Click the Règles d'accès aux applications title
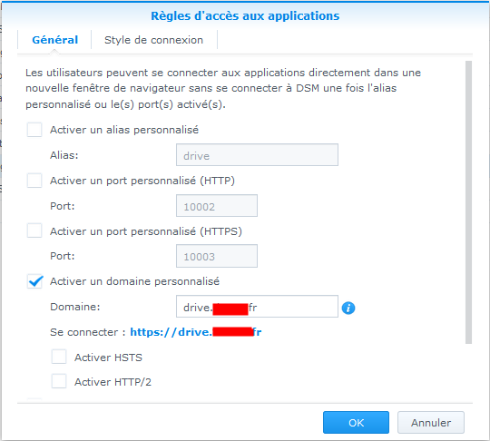490x441 pixels. tap(245, 15)
